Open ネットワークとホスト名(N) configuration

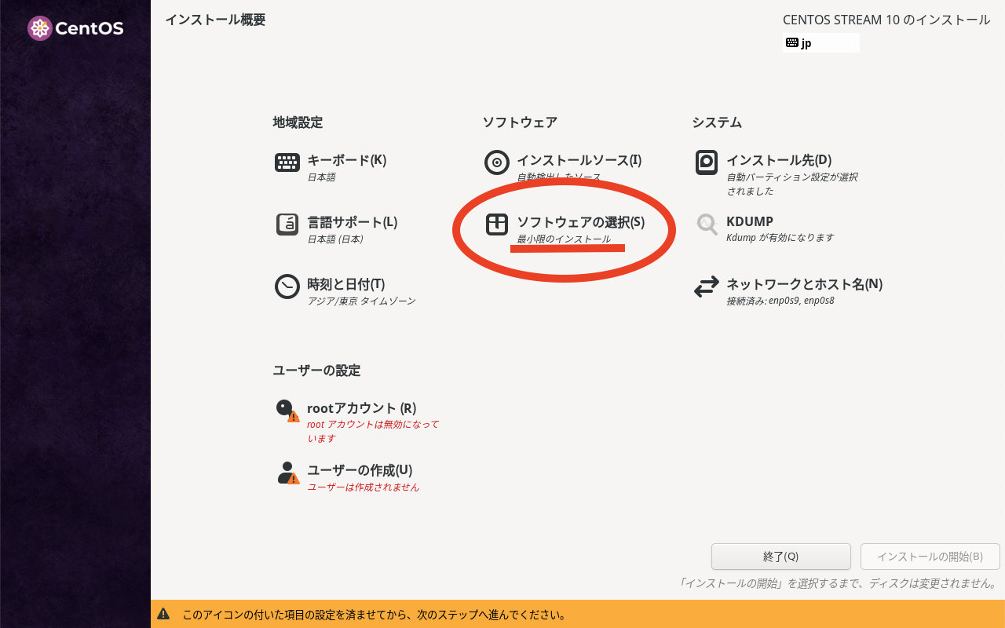coord(804,284)
